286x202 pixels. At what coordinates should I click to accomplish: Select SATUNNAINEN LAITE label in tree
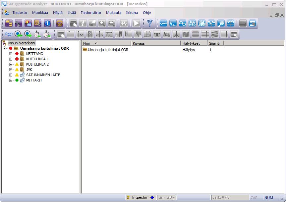43,75
